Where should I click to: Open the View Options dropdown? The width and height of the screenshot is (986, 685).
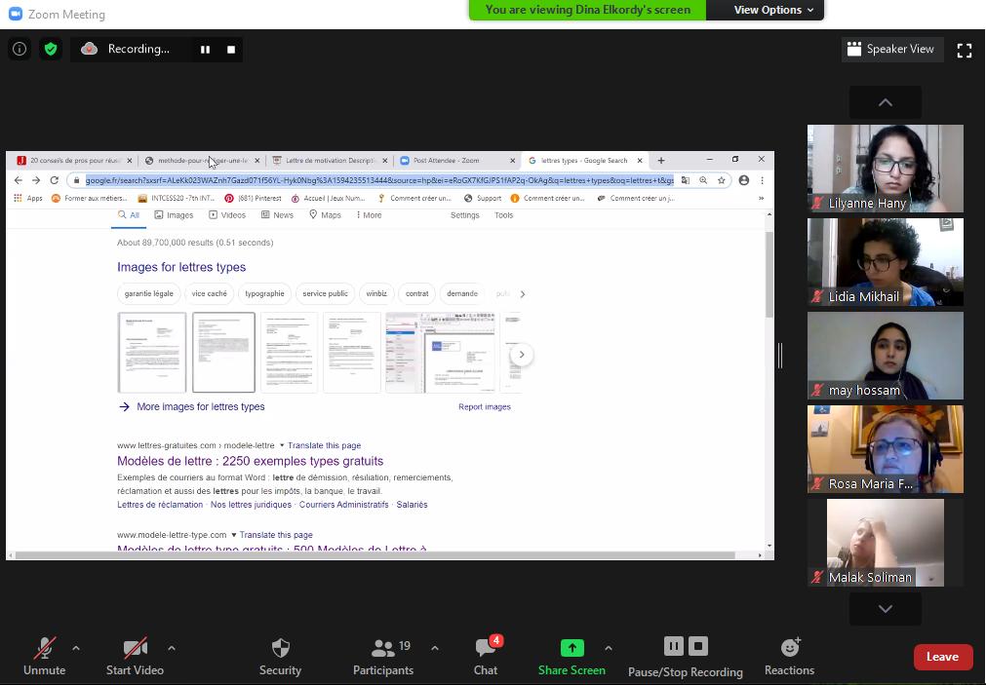pyautogui.click(x=772, y=10)
